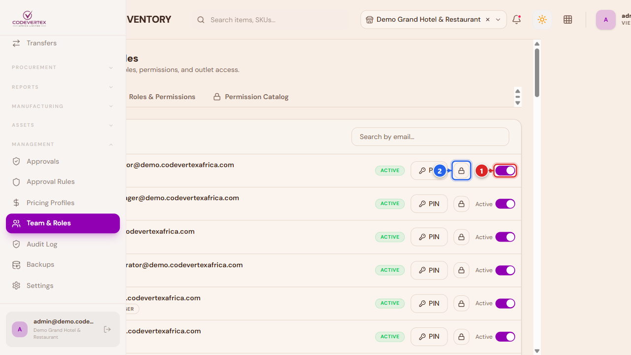Open Approval Rules in the sidebar
The image size is (631, 355).
[63, 182]
